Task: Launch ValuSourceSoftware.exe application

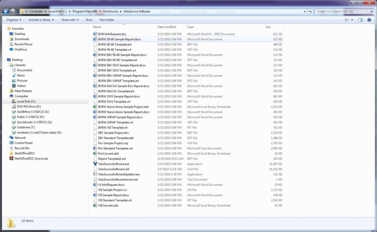Action: 114,164
